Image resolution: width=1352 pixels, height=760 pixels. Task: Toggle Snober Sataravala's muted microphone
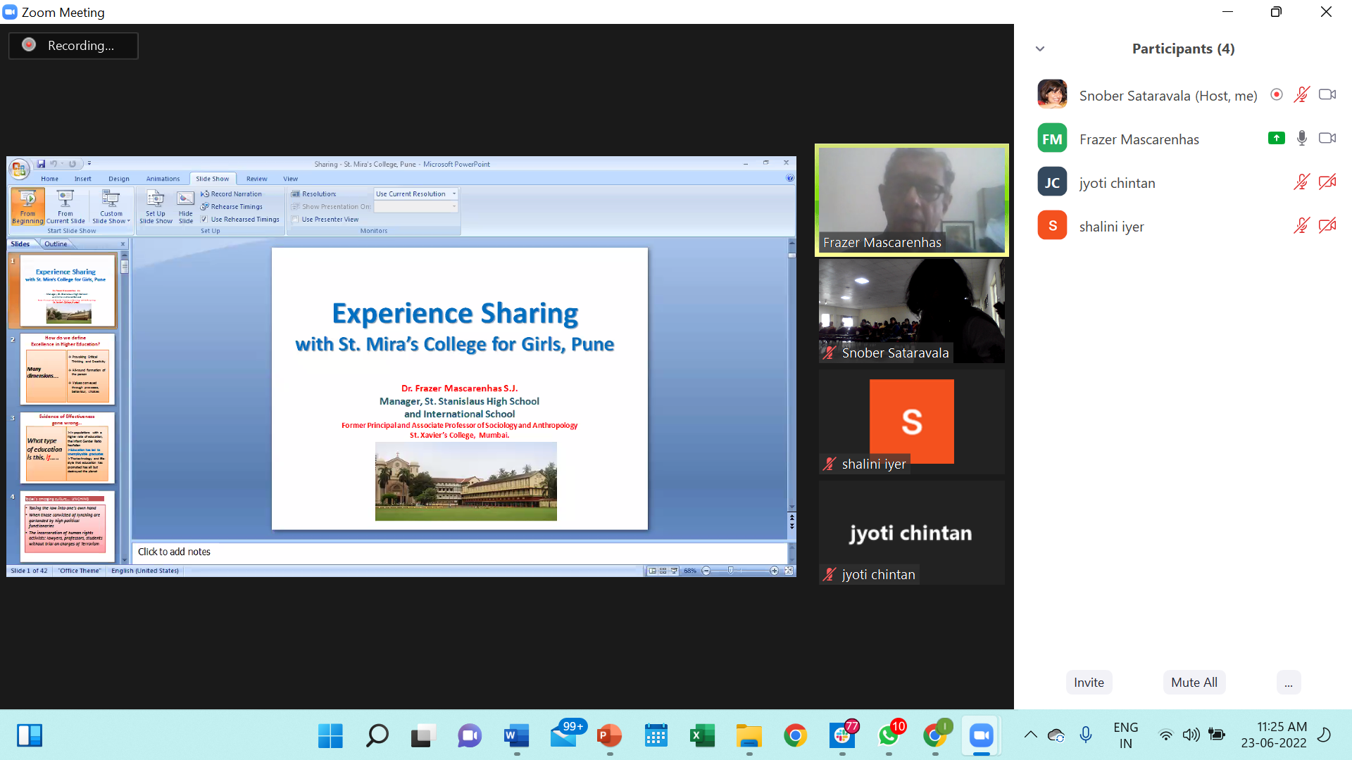[x=1301, y=95]
